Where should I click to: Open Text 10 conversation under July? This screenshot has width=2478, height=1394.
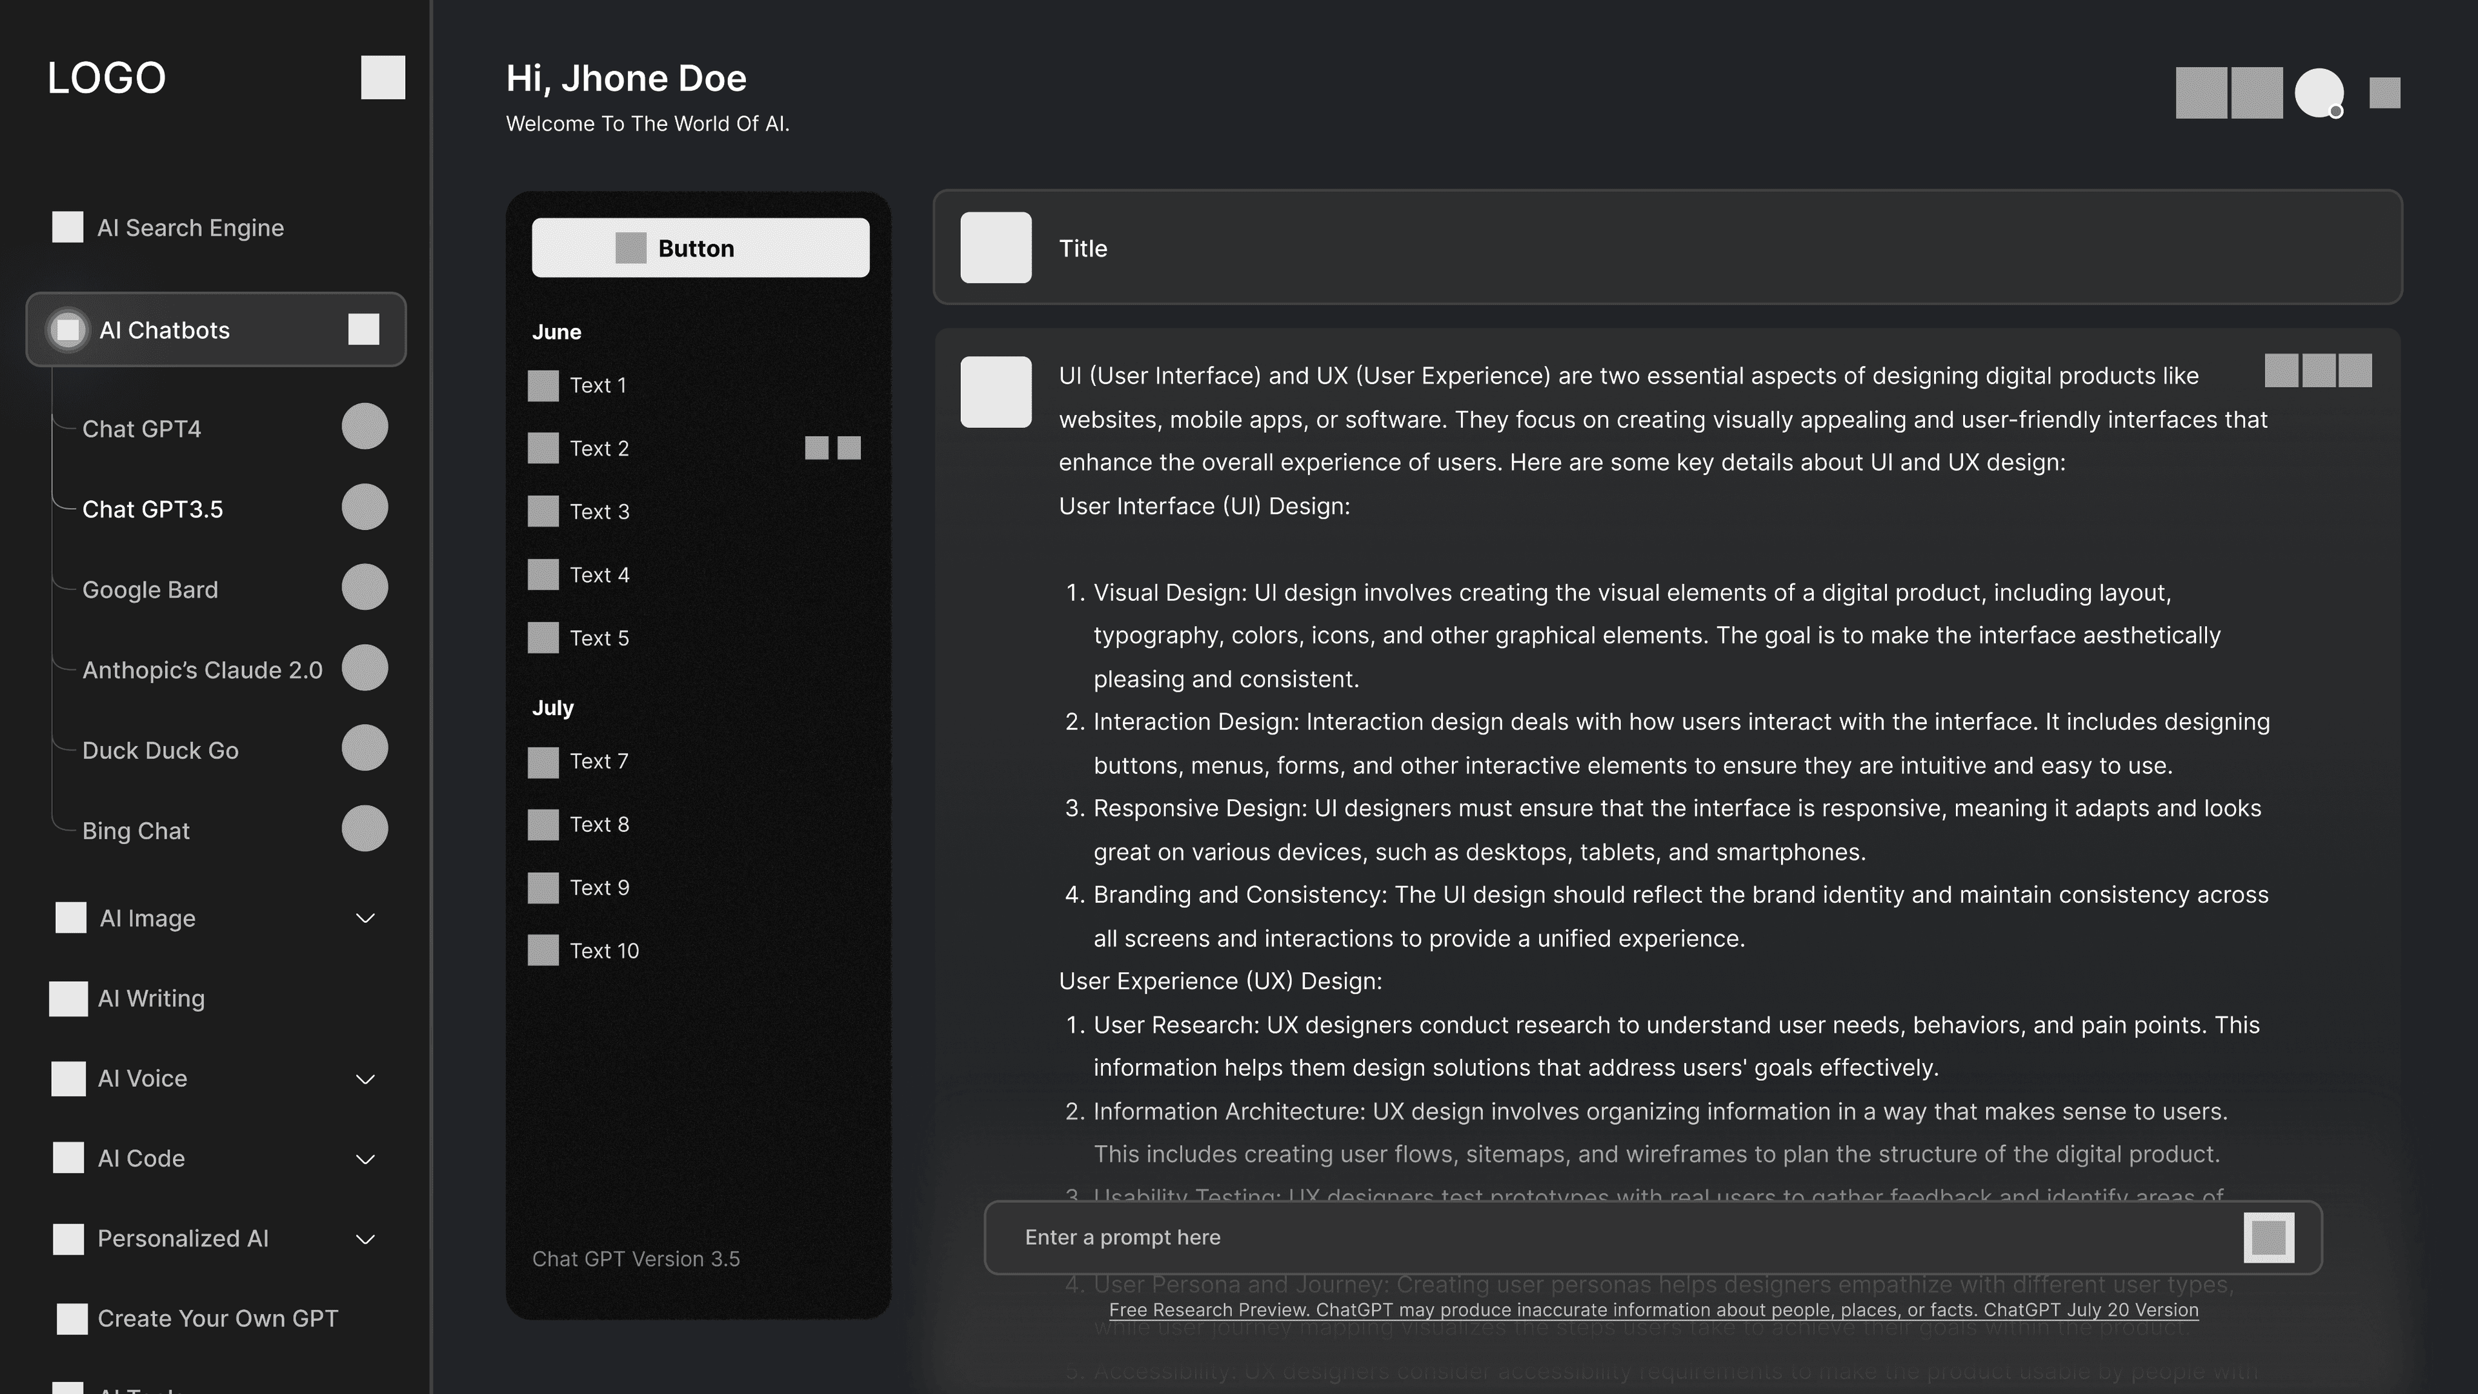(604, 951)
